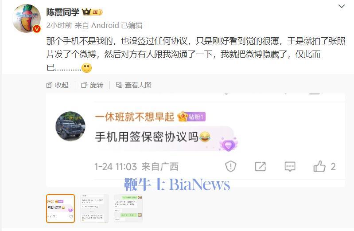Collapse the image with 收起

(x=57, y=85)
